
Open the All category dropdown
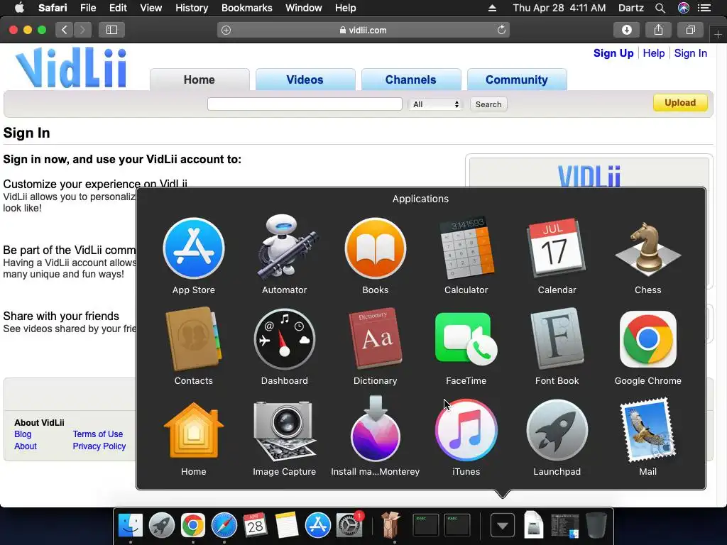(435, 104)
